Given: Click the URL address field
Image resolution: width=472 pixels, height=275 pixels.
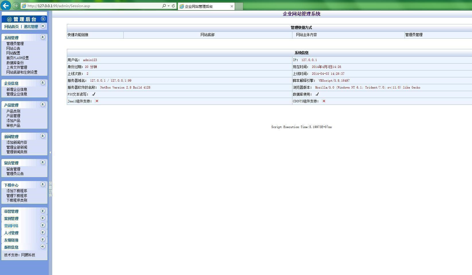Looking at the screenshot, I should (92, 6).
